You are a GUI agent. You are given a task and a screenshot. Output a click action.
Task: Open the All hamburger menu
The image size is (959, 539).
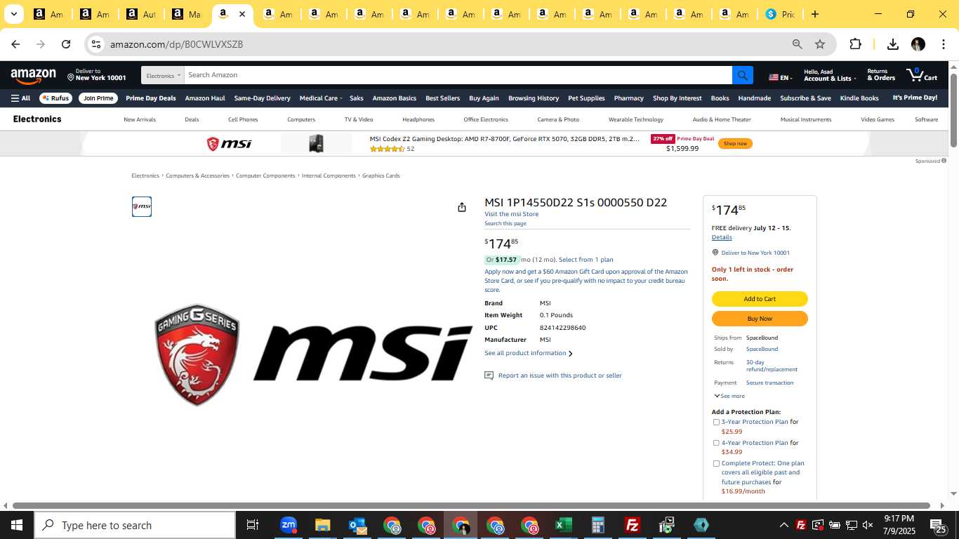pos(20,98)
